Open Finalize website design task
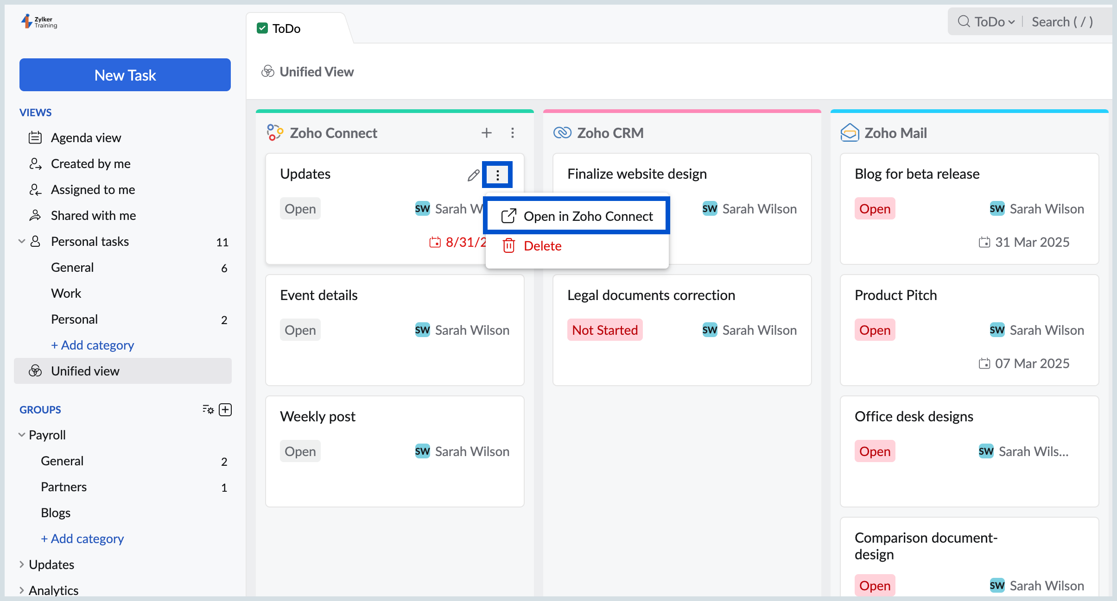The image size is (1117, 601). click(637, 174)
